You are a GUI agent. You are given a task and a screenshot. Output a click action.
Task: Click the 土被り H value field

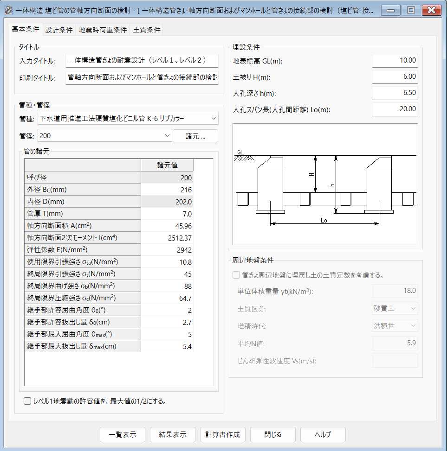(395, 76)
